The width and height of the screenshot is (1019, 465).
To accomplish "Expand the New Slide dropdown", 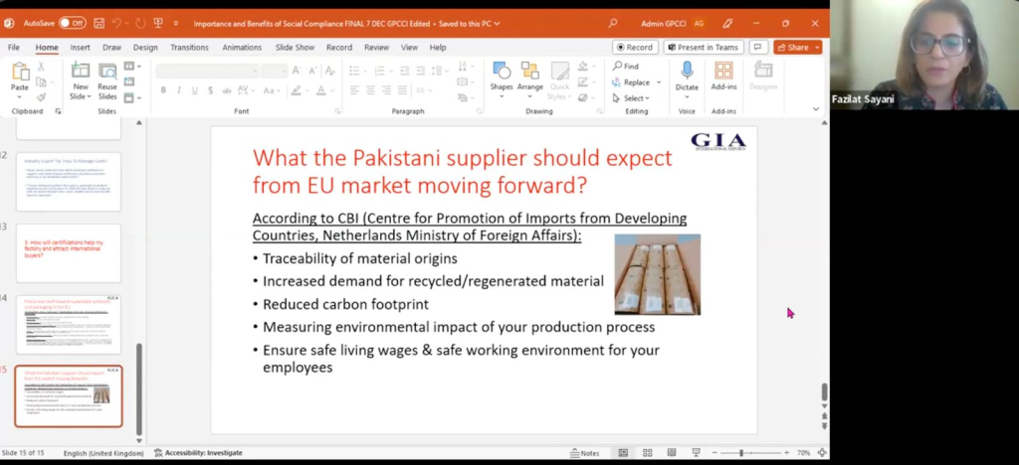I will point(81,96).
